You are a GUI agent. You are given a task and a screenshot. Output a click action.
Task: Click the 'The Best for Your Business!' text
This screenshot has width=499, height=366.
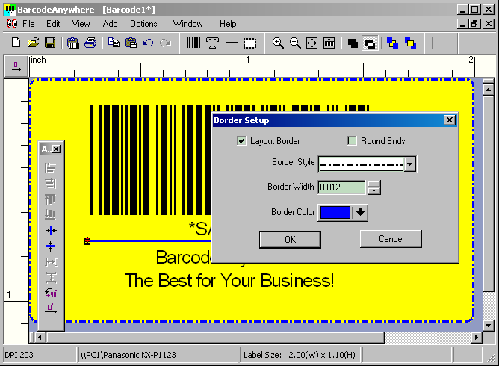(x=229, y=280)
